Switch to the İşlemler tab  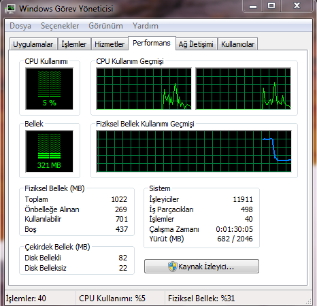tap(74, 44)
